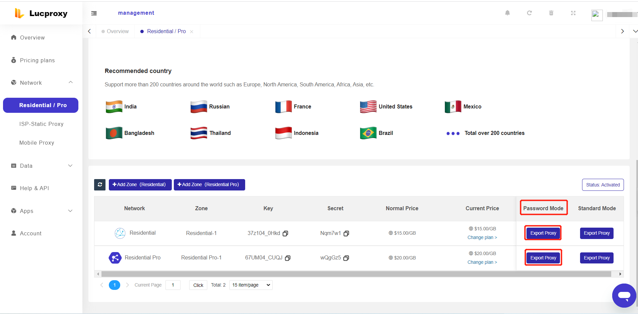
Task: Click the Bangladesh flag icon
Action: coord(114,133)
